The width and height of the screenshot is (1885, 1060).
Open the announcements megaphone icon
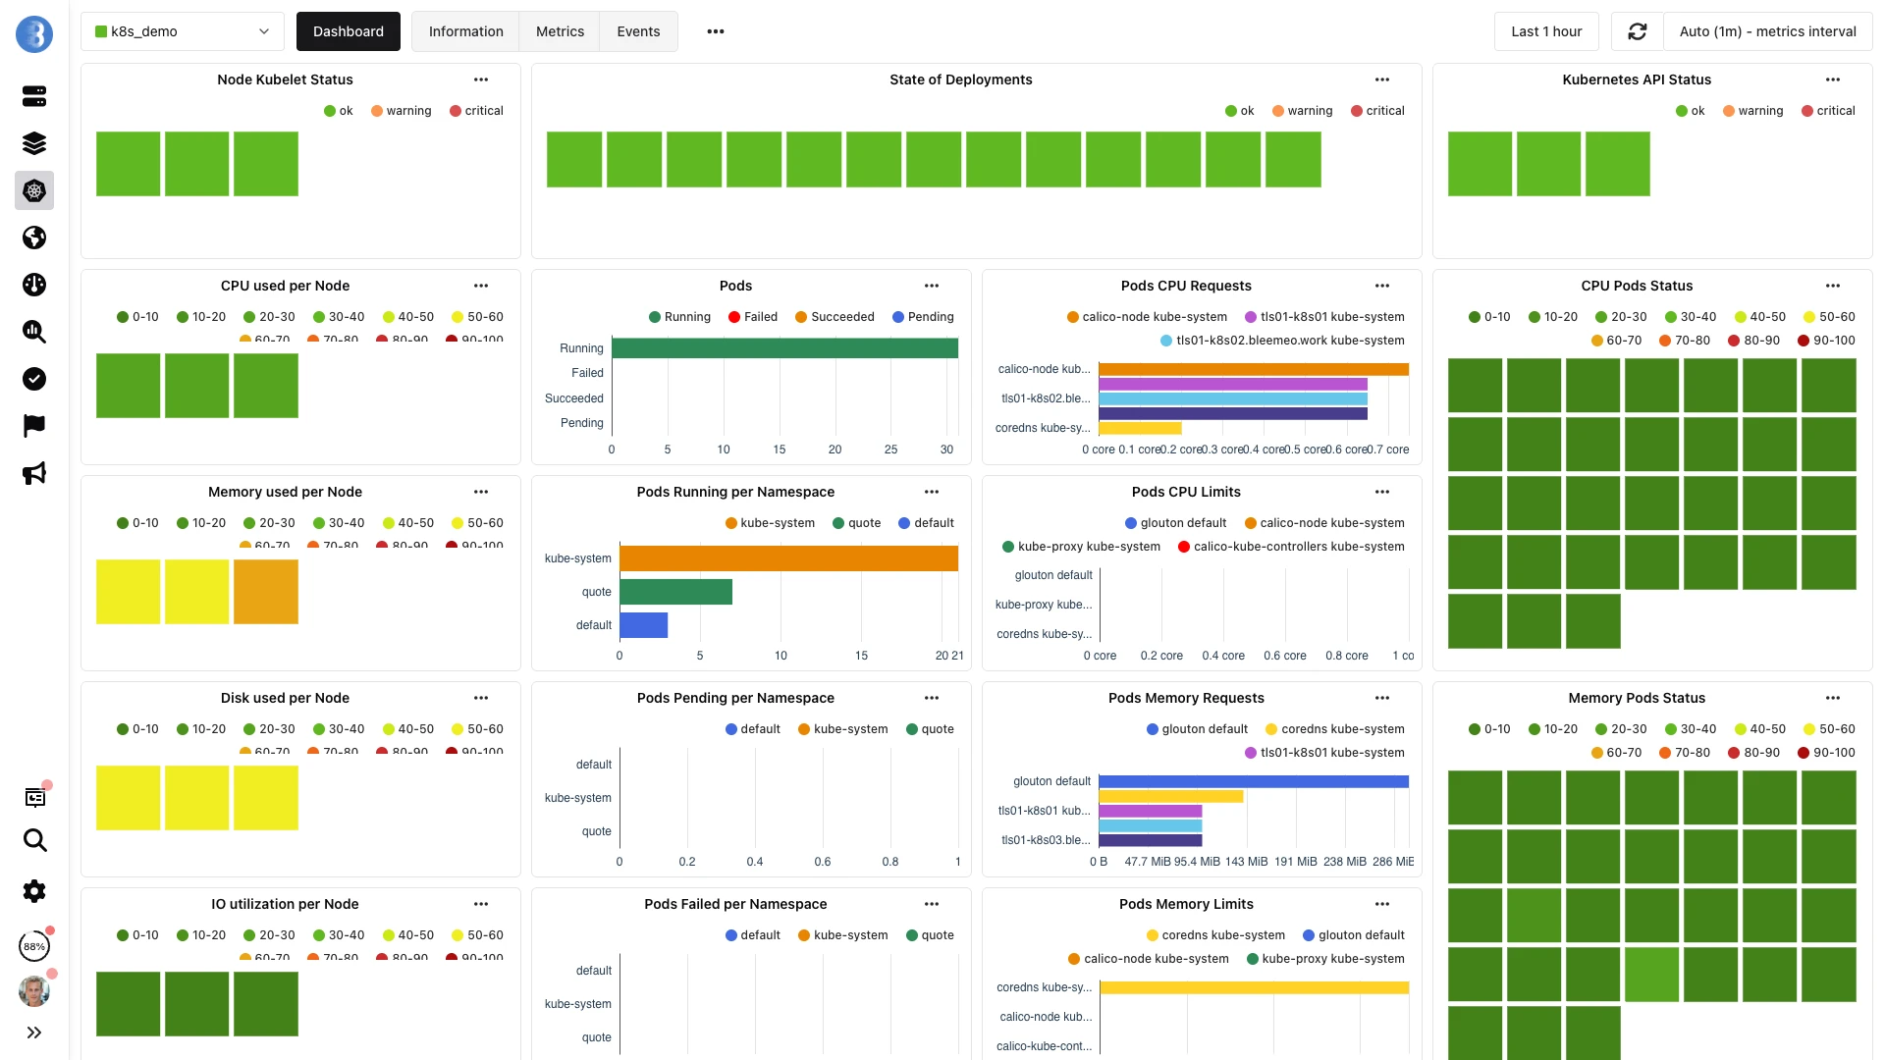pos(34,474)
